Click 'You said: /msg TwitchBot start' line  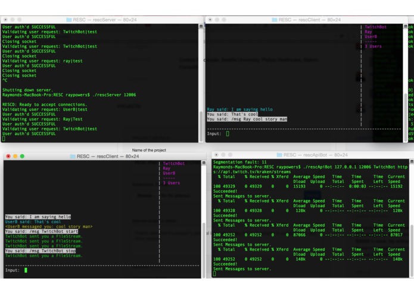pos(42,232)
